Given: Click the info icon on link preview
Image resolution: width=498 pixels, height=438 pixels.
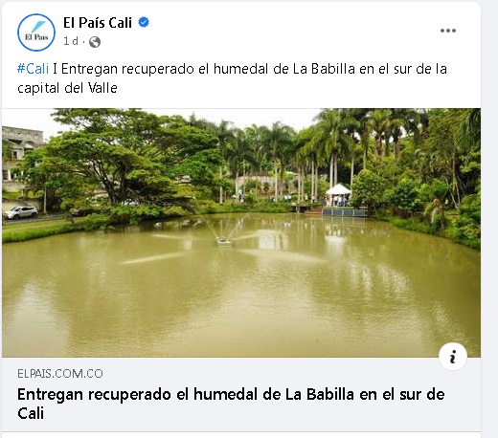Looking at the screenshot, I should (453, 356).
